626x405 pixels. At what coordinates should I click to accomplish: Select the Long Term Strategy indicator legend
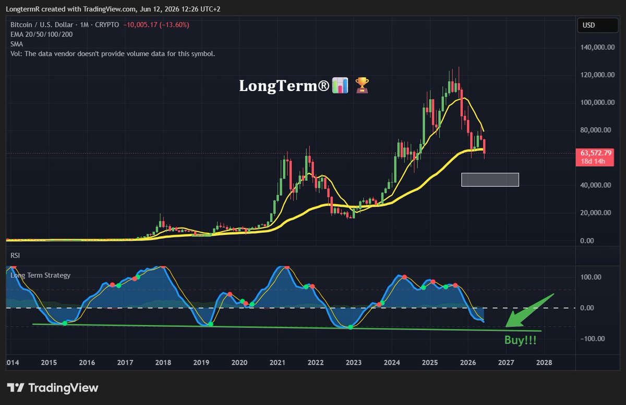coord(40,275)
